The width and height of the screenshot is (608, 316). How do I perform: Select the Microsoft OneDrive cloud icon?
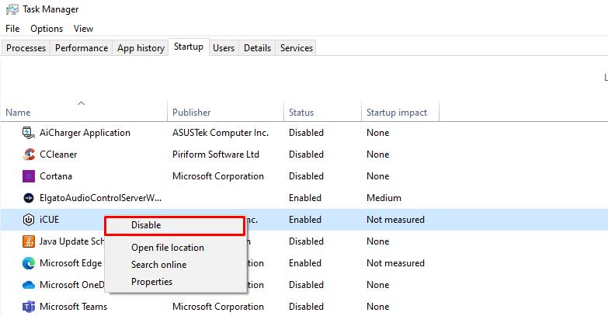tap(29, 285)
